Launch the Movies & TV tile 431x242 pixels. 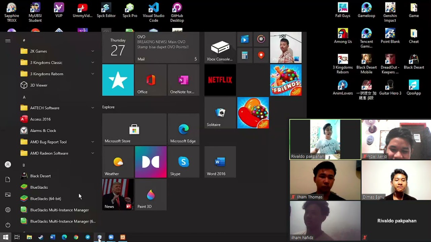[244, 40]
